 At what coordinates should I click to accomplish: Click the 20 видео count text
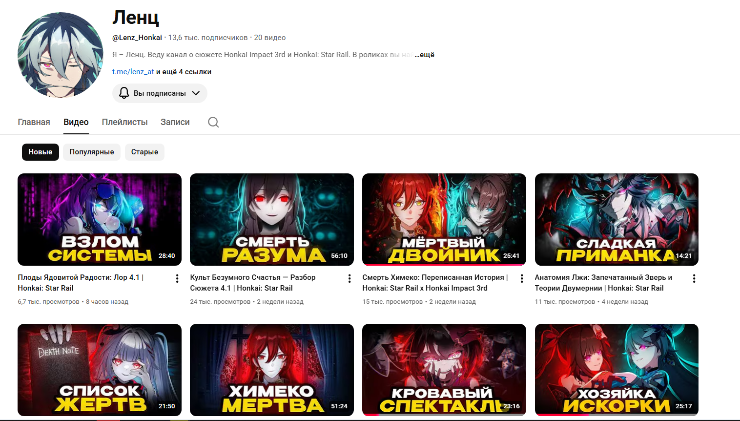click(x=270, y=38)
